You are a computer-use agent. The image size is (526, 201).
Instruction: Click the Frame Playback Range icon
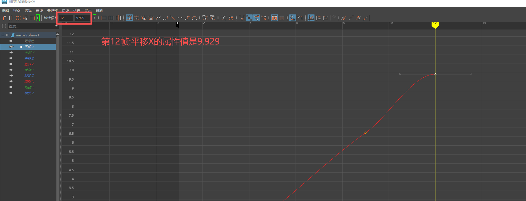111,18
